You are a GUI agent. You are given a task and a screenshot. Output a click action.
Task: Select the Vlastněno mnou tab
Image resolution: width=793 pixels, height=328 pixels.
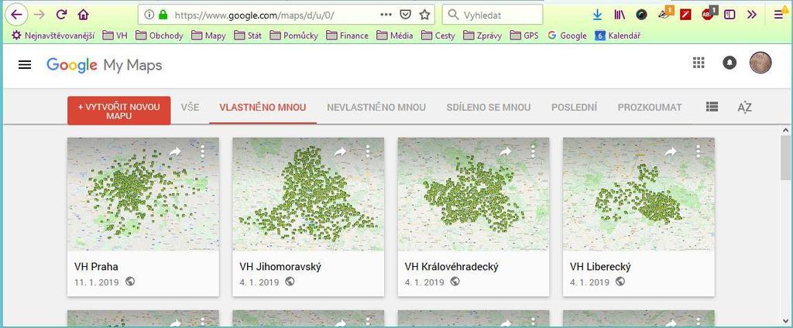click(x=263, y=108)
